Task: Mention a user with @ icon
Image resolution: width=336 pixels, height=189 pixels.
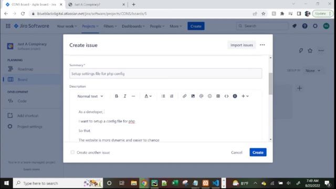Action: (x=201, y=96)
